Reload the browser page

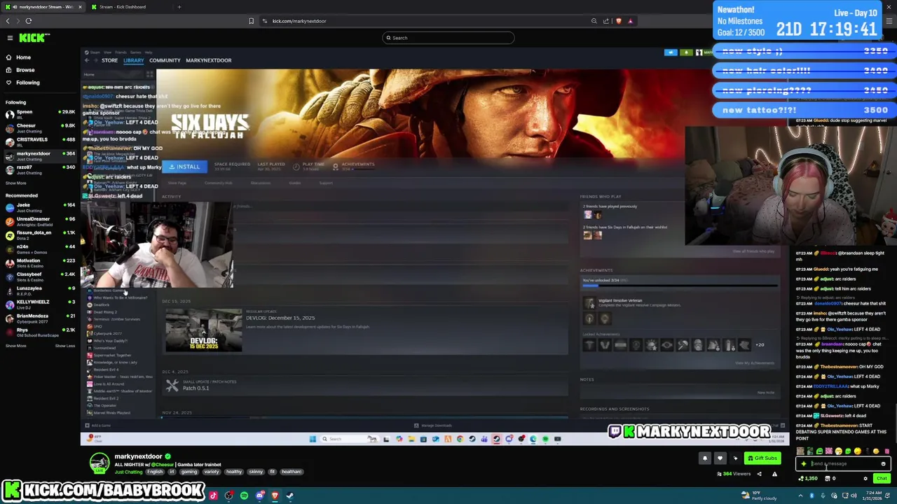(x=29, y=21)
